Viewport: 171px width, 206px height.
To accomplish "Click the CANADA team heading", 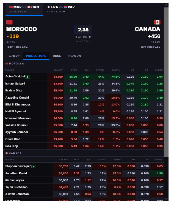I will pos(148,29).
